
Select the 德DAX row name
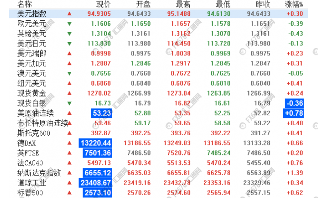[26, 143]
